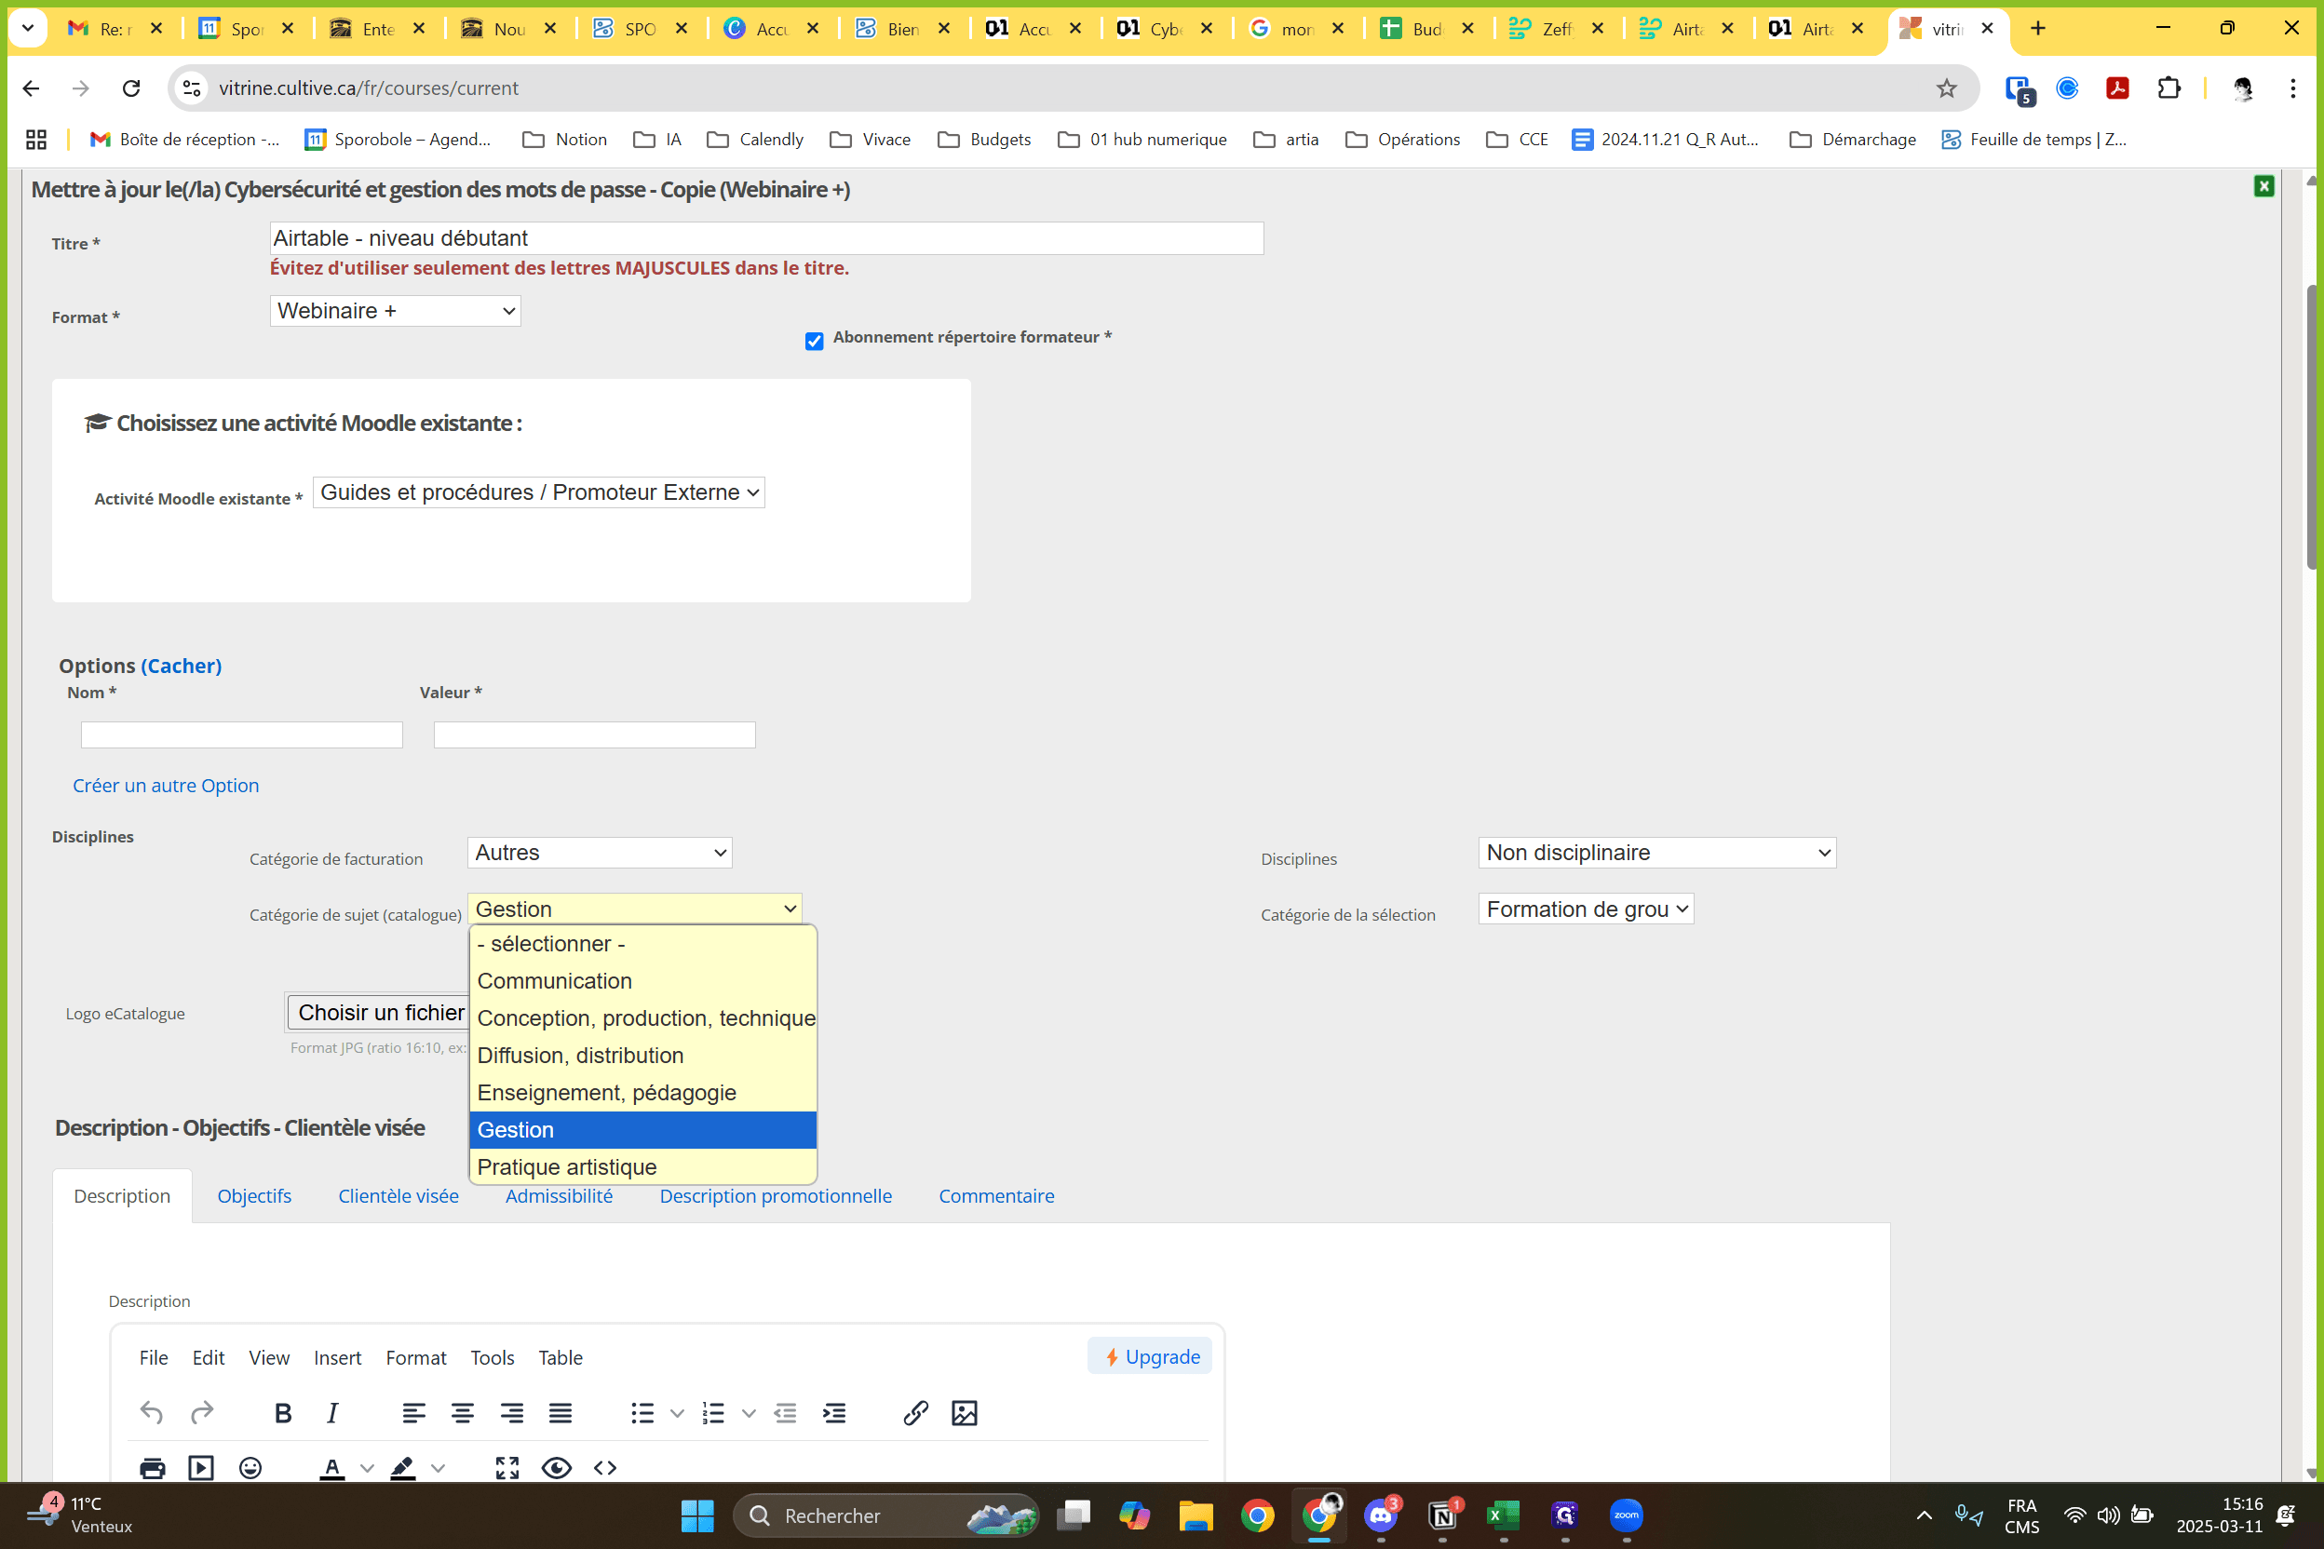Open the emoji picker
The image size is (2324, 1549).
[x=251, y=1468]
